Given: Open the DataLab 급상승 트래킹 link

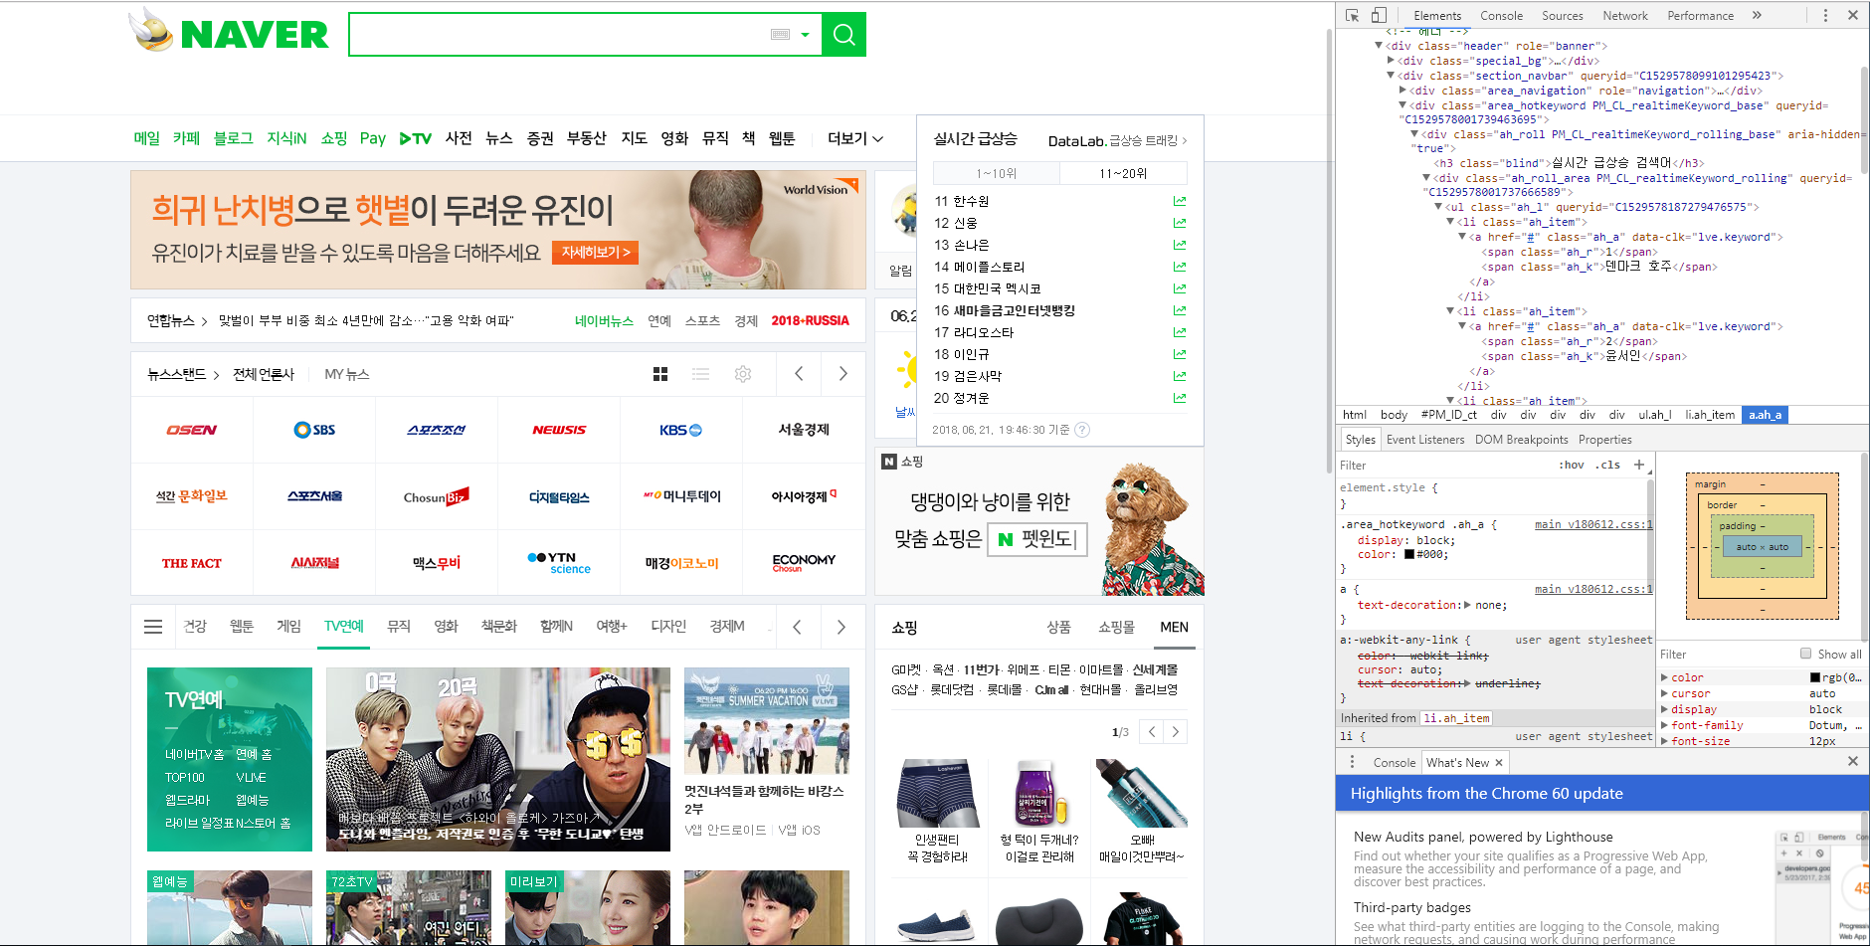Looking at the screenshot, I should pos(1118,140).
